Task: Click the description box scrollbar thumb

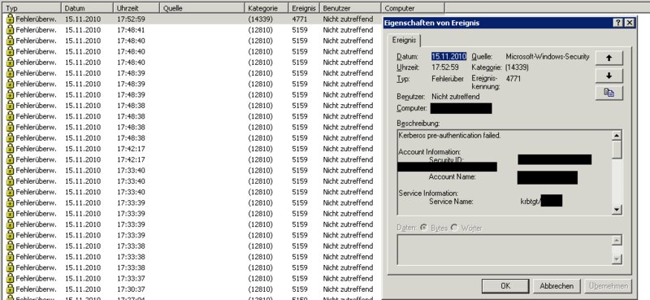Action: (617, 150)
